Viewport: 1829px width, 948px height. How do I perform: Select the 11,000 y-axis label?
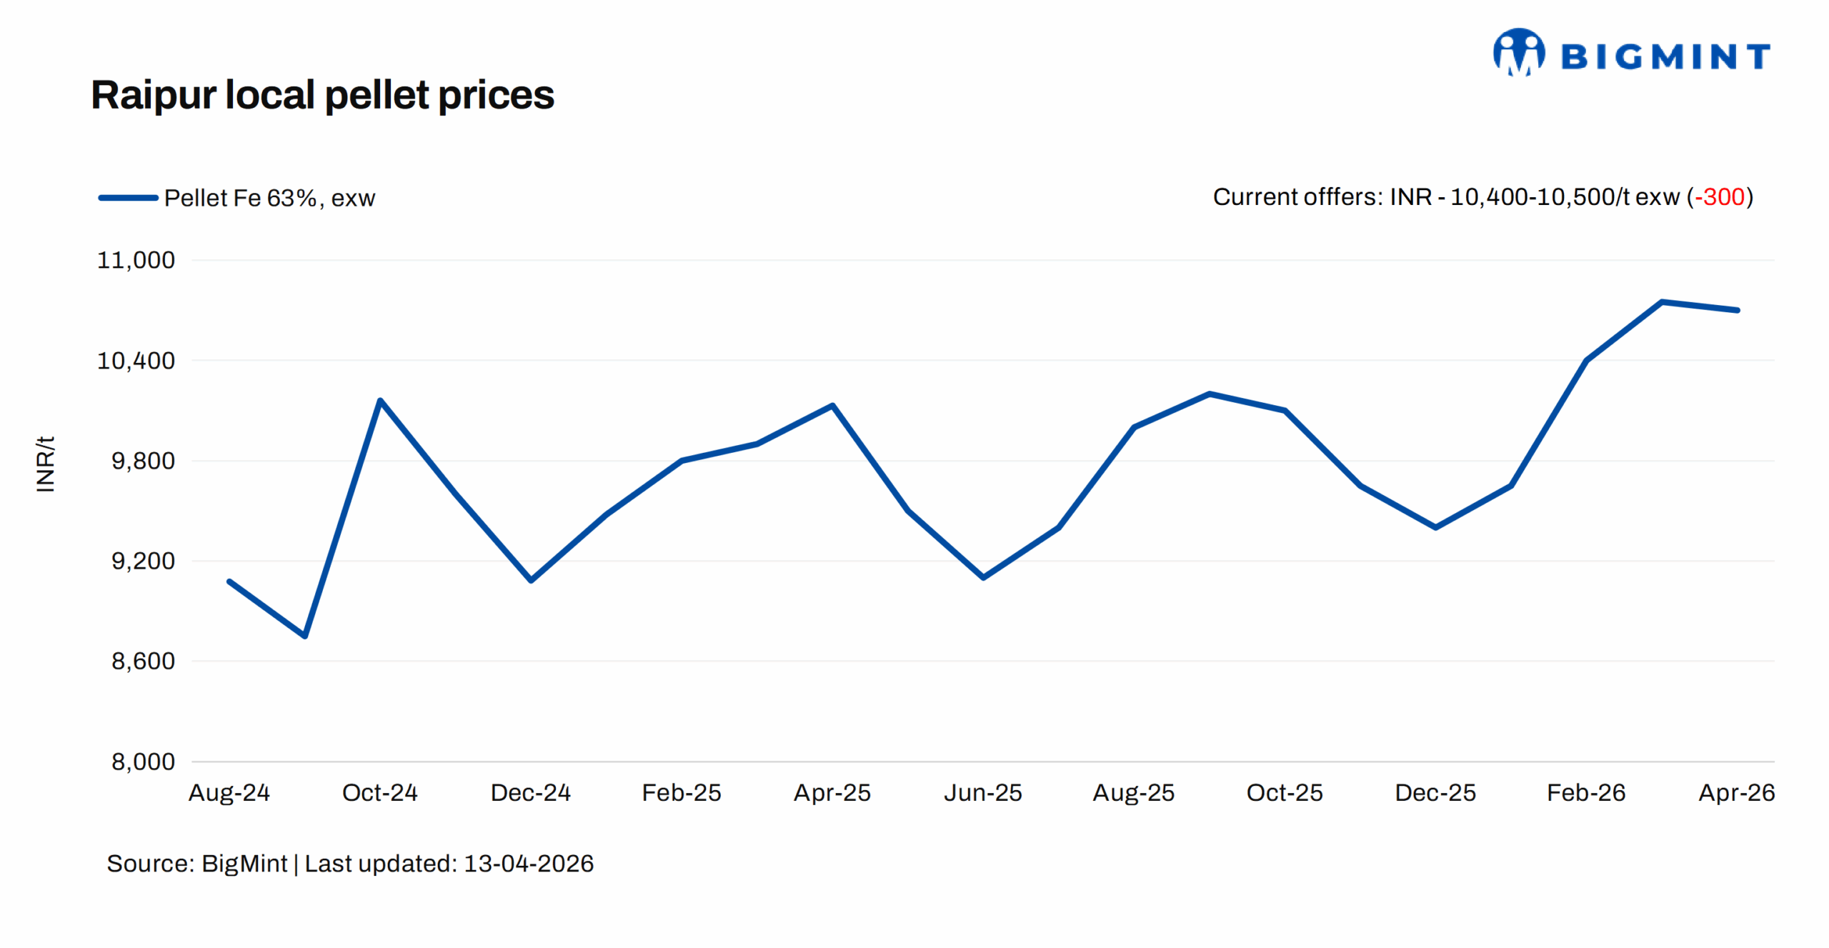point(136,260)
